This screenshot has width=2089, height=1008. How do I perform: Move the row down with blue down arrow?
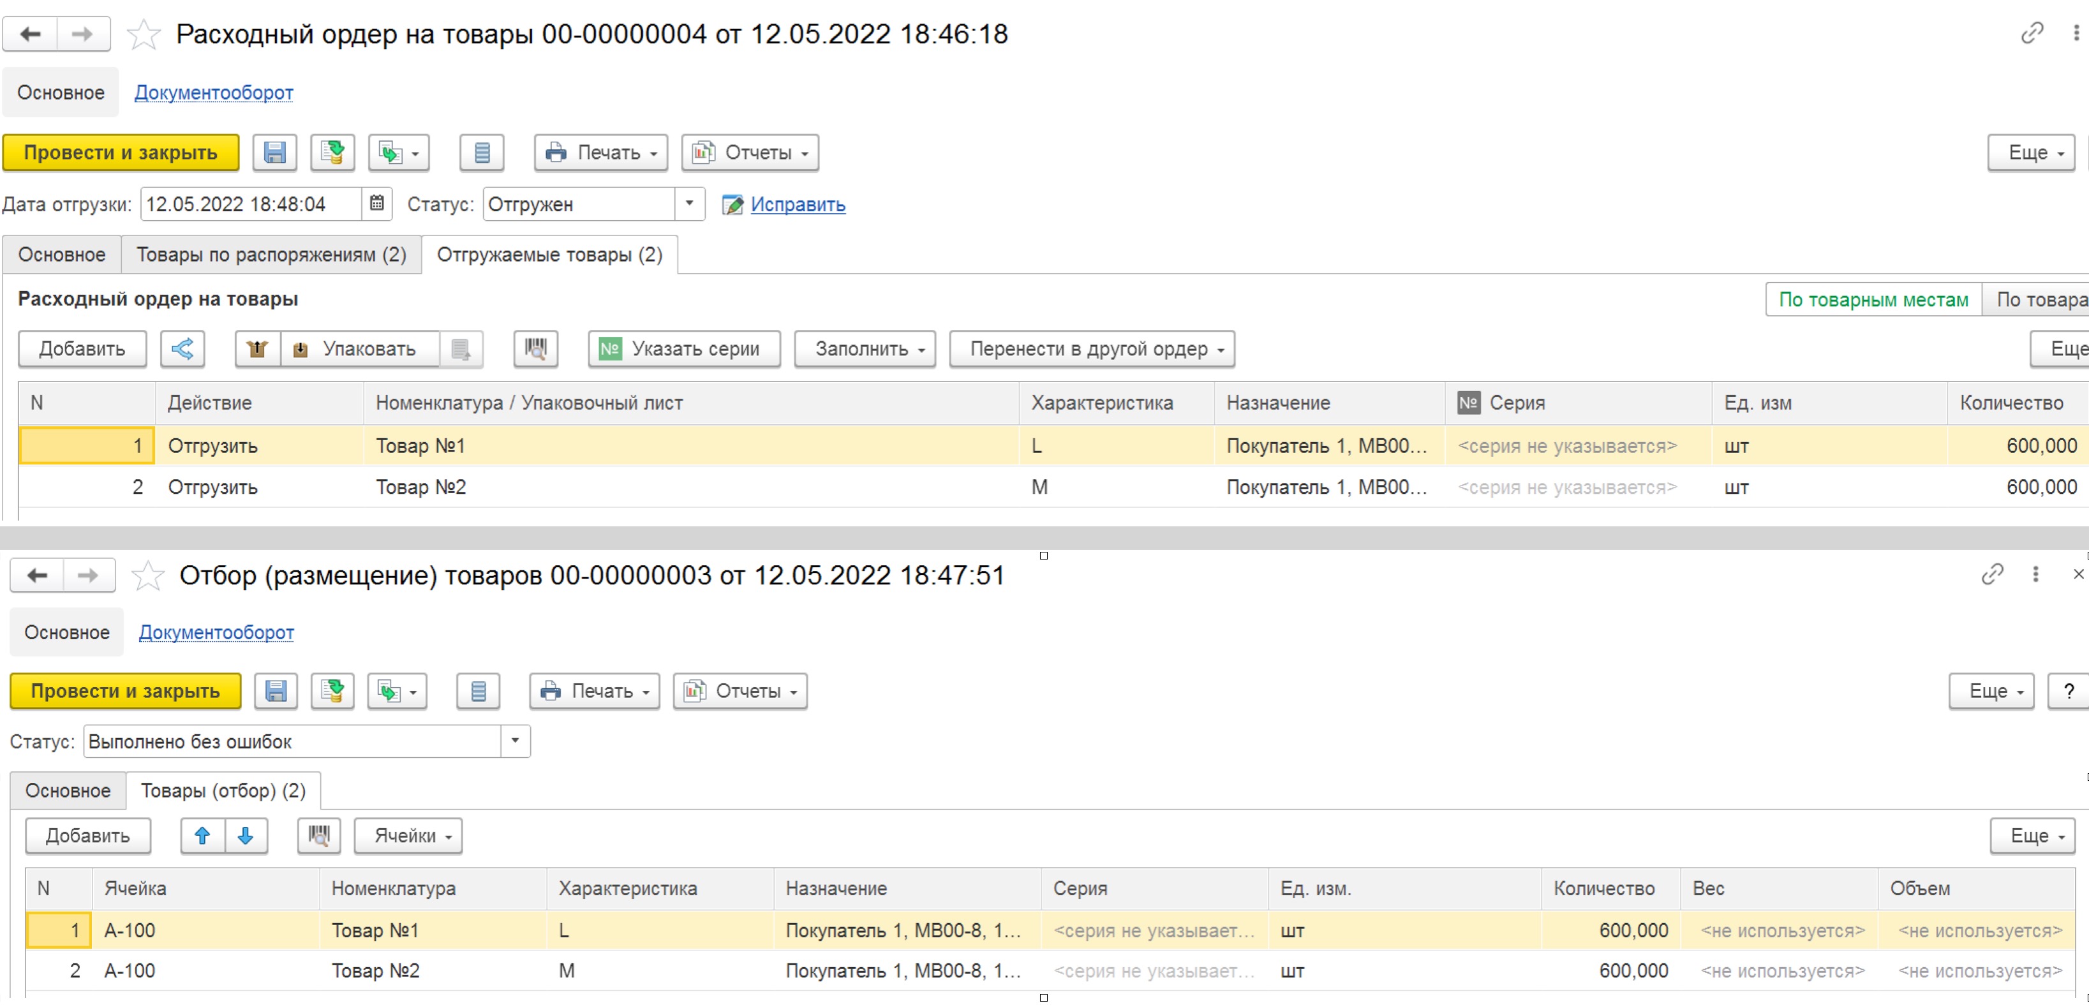click(246, 835)
